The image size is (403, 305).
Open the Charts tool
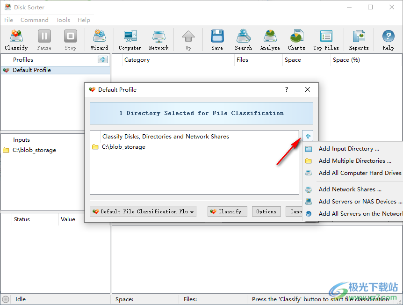pyautogui.click(x=296, y=40)
